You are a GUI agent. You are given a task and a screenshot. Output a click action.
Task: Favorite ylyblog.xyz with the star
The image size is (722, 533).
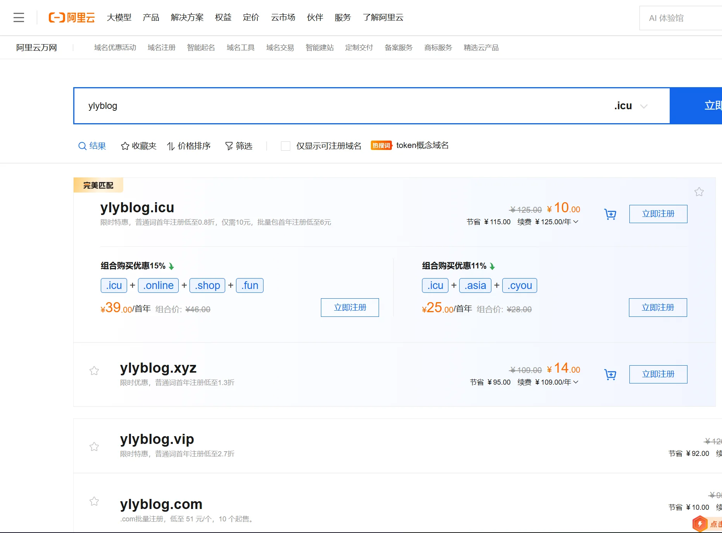tap(94, 371)
